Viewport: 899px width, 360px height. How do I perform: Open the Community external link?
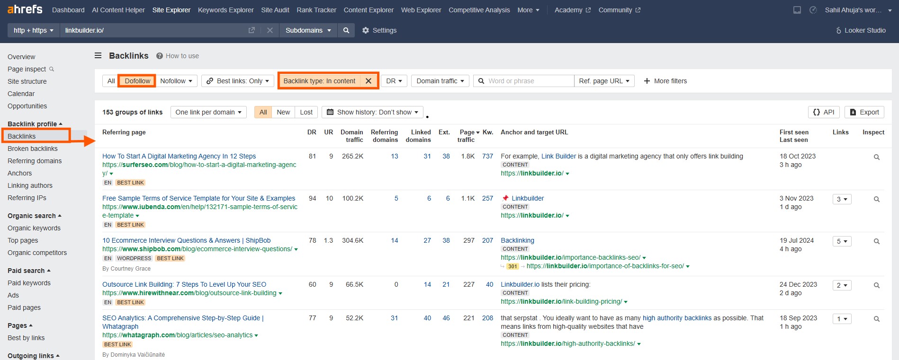619,10
